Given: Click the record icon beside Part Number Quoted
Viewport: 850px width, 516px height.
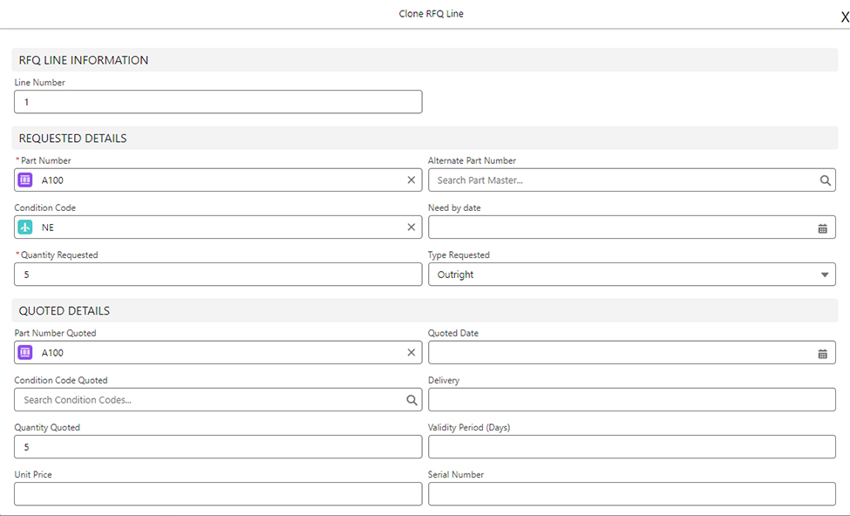Looking at the screenshot, I should click(24, 352).
